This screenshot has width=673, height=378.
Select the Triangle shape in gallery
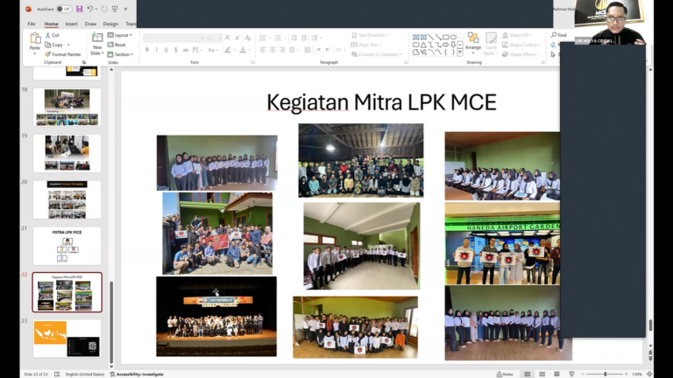point(423,45)
